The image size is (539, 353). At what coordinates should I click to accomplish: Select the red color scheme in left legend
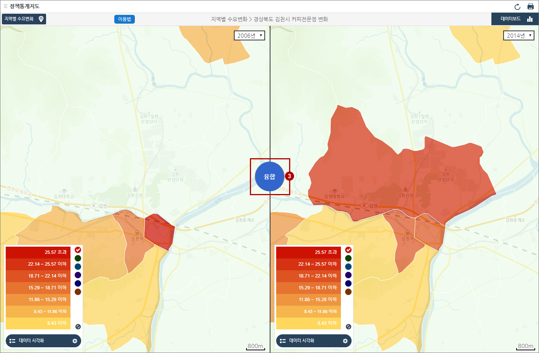pyautogui.click(x=78, y=250)
